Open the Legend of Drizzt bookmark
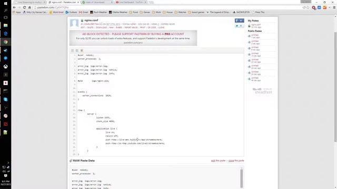The width and height of the screenshot is (337, 189). [x=218, y=12]
